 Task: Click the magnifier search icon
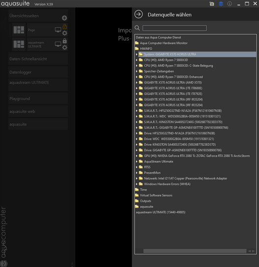pos(137,28)
